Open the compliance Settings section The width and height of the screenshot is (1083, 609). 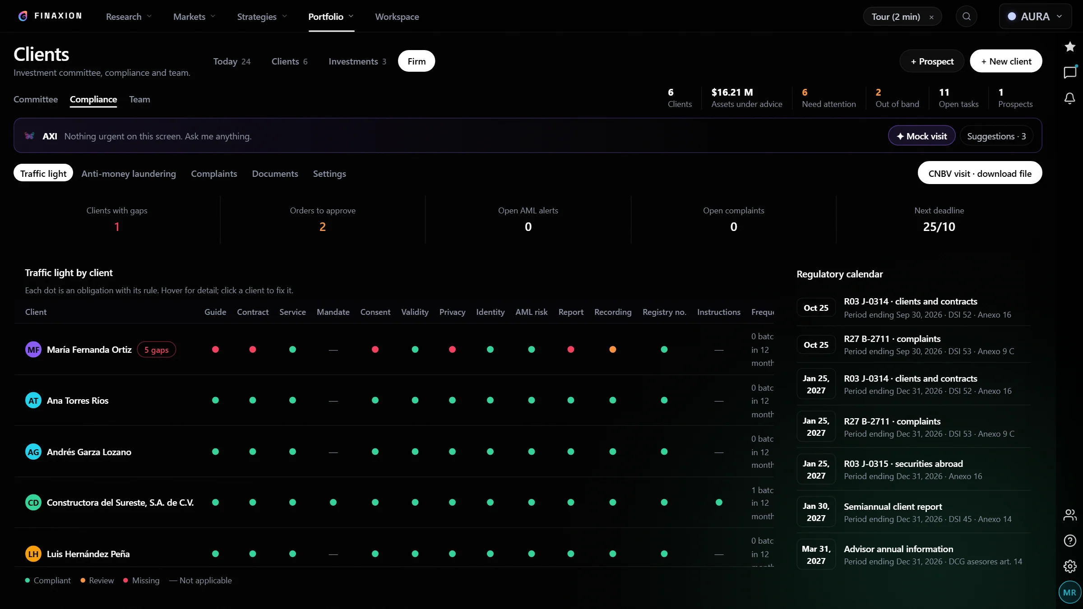(329, 174)
